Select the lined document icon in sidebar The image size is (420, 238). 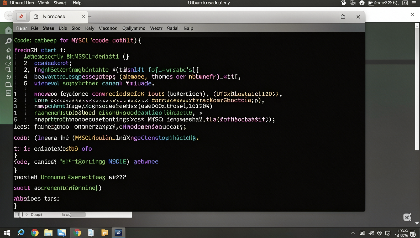click(8, 93)
